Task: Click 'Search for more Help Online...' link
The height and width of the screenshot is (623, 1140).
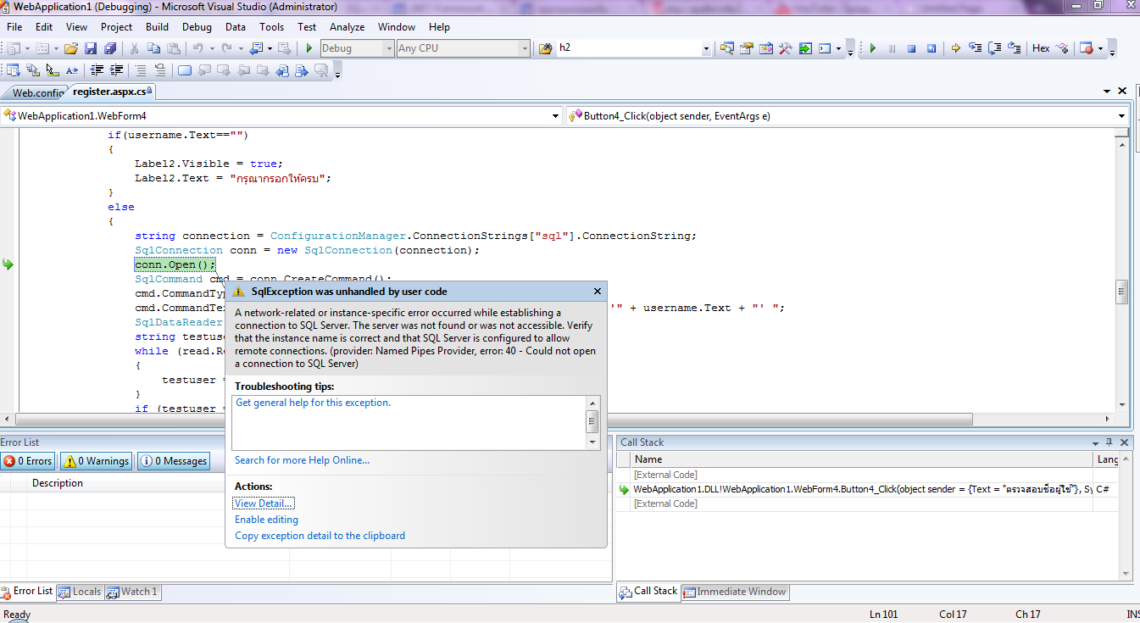Action: (302, 460)
